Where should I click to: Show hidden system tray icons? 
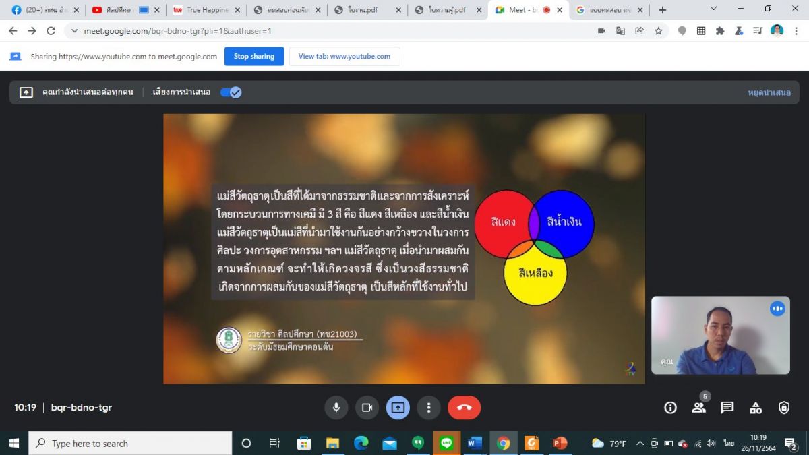[640, 443]
